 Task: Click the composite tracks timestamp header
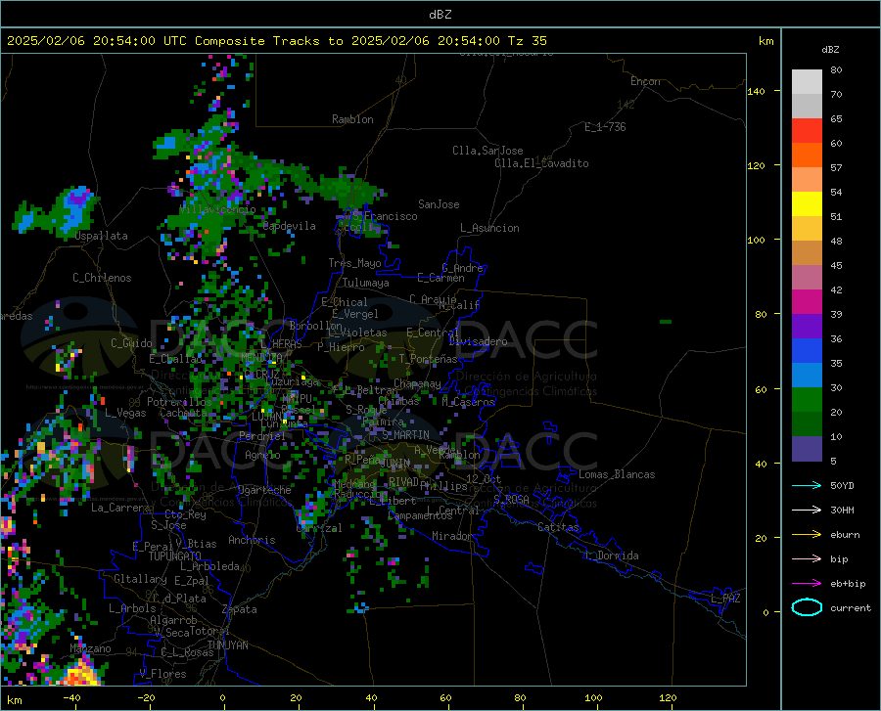point(276,41)
